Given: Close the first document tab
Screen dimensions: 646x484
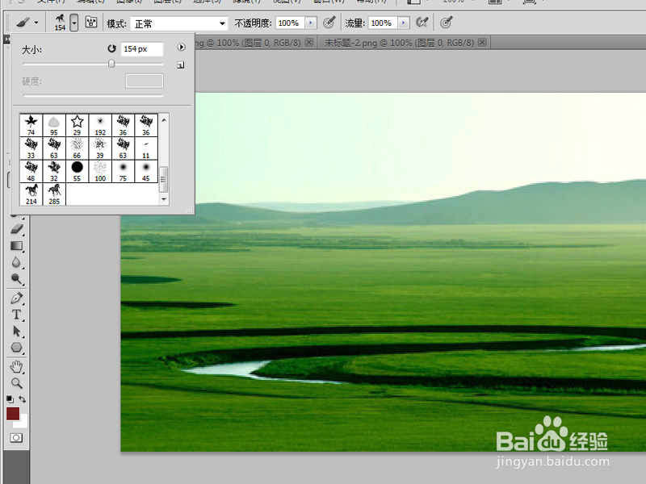Looking at the screenshot, I should point(309,42).
